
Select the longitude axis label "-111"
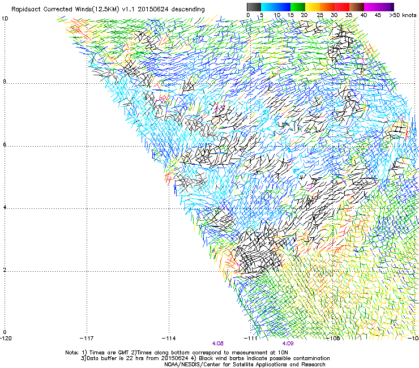[x=251, y=339]
